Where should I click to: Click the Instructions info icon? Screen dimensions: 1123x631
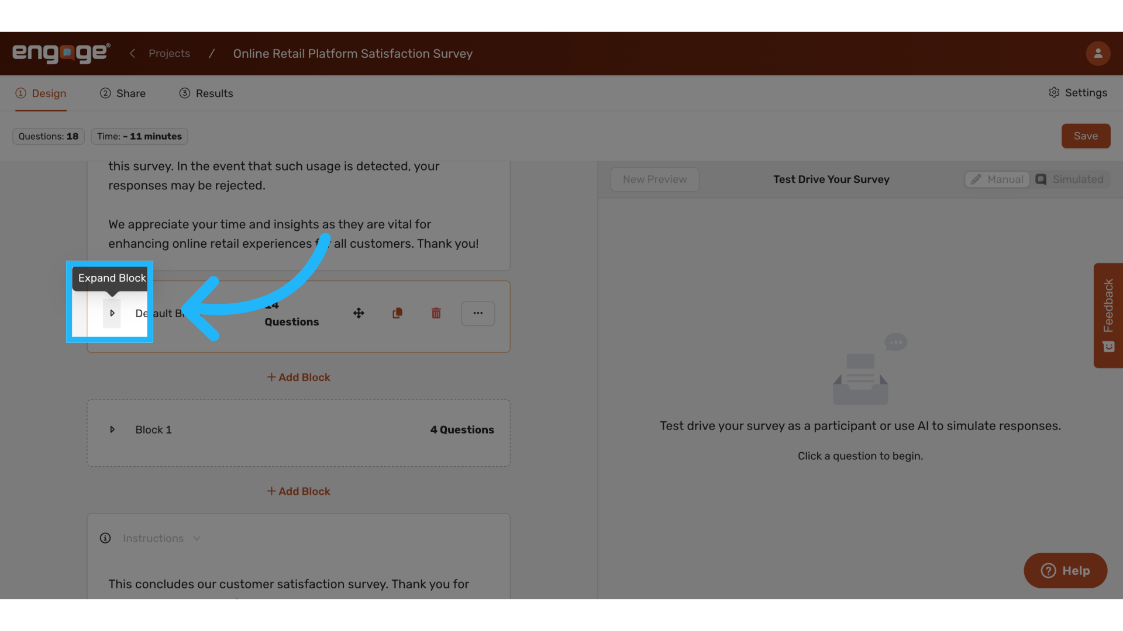105,538
